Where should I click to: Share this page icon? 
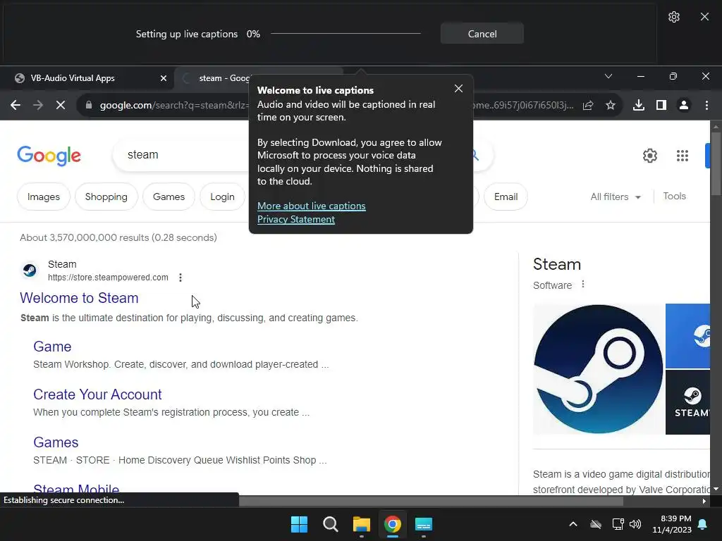[588, 106]
